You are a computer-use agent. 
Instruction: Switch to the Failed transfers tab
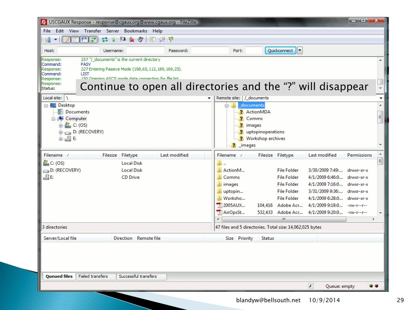pos(95,276)
